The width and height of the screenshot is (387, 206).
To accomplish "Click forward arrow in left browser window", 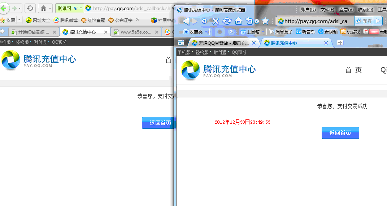I will coord(14,8).
